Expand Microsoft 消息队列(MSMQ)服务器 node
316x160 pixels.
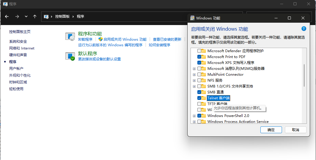pos(194,69)
